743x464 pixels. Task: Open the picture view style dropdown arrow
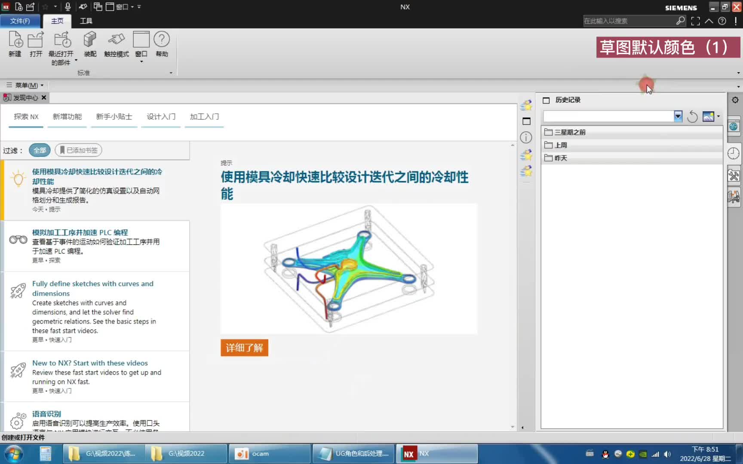718,116
